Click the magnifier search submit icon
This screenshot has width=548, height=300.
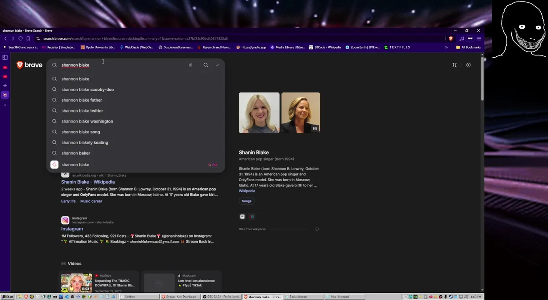coord(206,65)
